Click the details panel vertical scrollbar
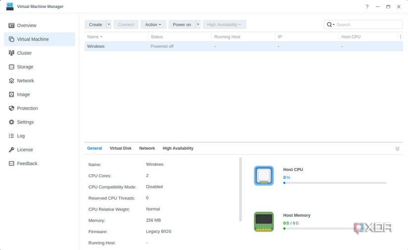Screen dimensions: 408x250 point(240,189)
